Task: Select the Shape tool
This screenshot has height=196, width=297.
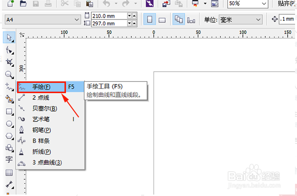Action: 9,50
